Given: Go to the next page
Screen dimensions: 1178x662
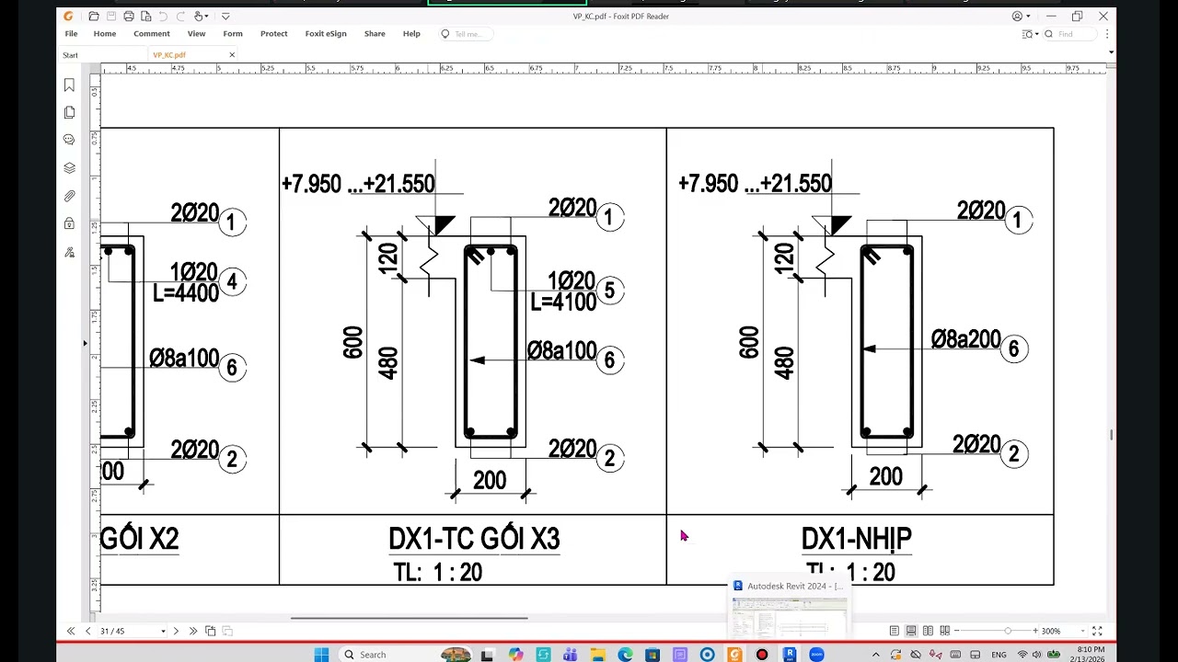Looking at the screenshot, I should pyautogui.click(x=176, y=631).
